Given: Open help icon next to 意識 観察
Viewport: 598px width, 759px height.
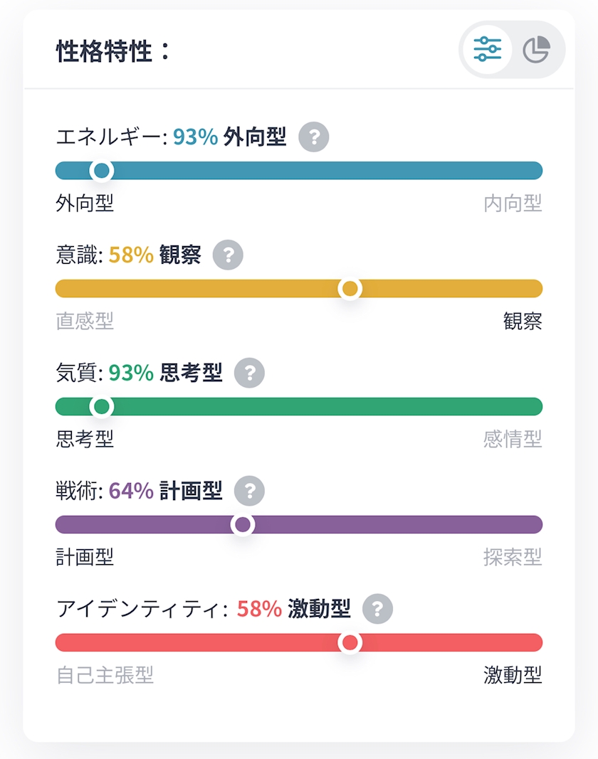Looking at the screenshot, I should point(228,255).
